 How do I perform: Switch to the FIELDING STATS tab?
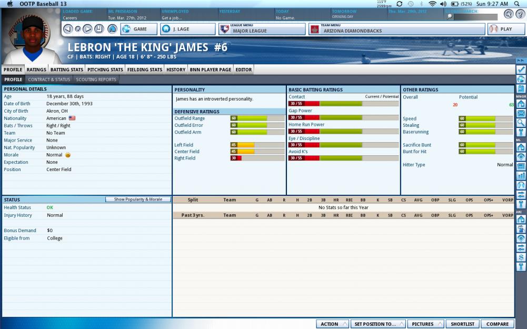tap(145, 69)
